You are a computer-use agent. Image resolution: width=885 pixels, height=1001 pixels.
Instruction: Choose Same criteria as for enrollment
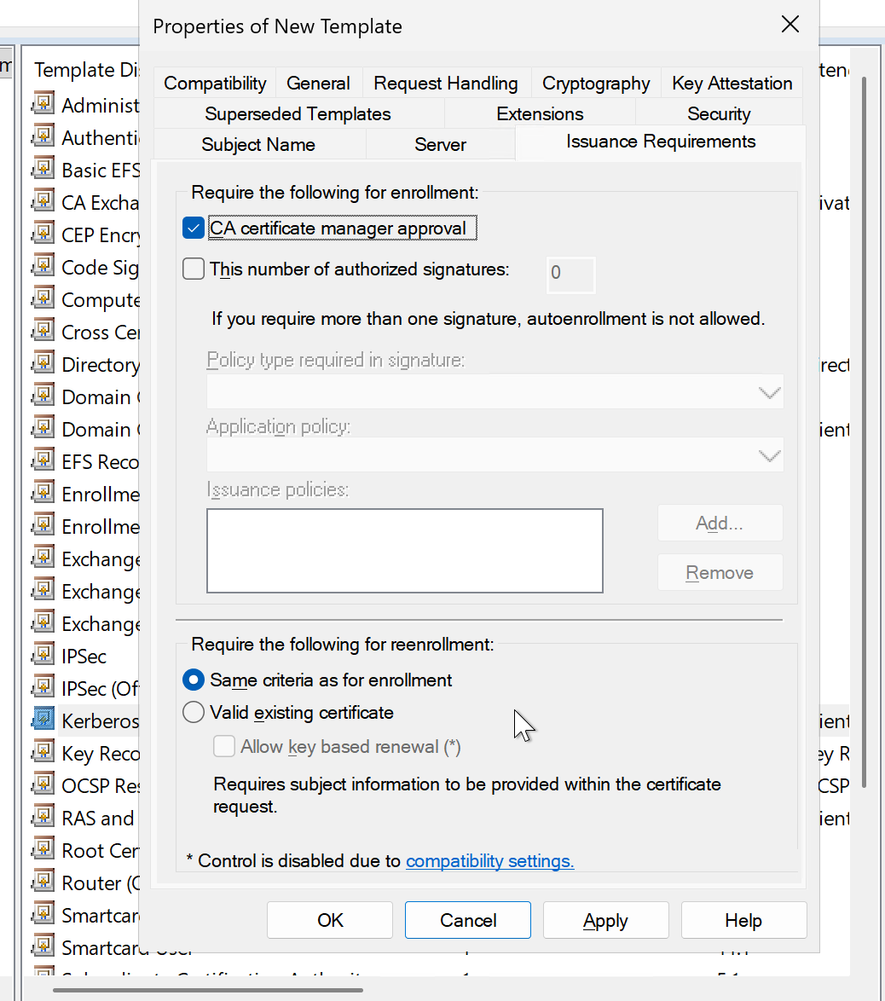194,680
